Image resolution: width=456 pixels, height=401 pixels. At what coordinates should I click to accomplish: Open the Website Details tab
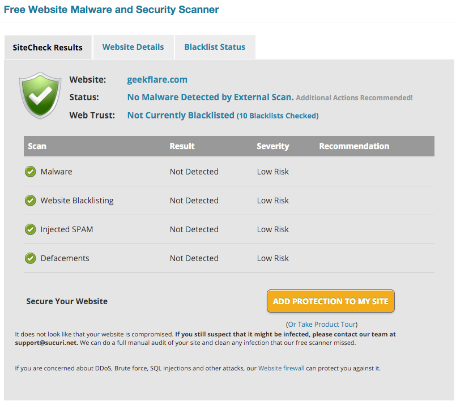tap(133, 47)
